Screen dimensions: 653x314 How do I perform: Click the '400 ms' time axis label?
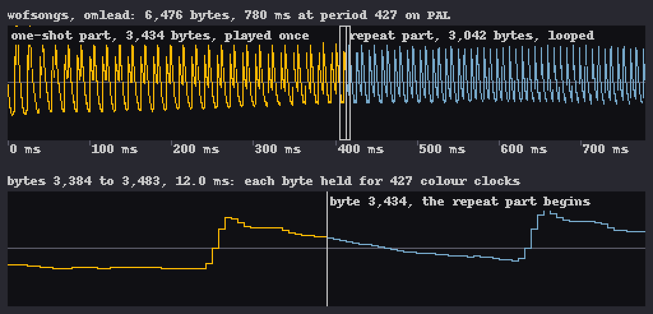point(360,149)
